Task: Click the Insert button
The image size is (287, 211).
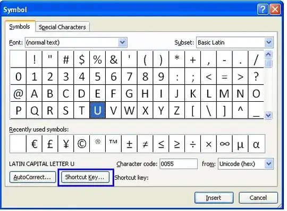Action: [214, 198]
